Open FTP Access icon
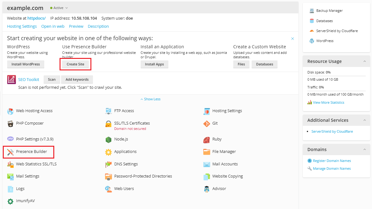 point(109,111)
